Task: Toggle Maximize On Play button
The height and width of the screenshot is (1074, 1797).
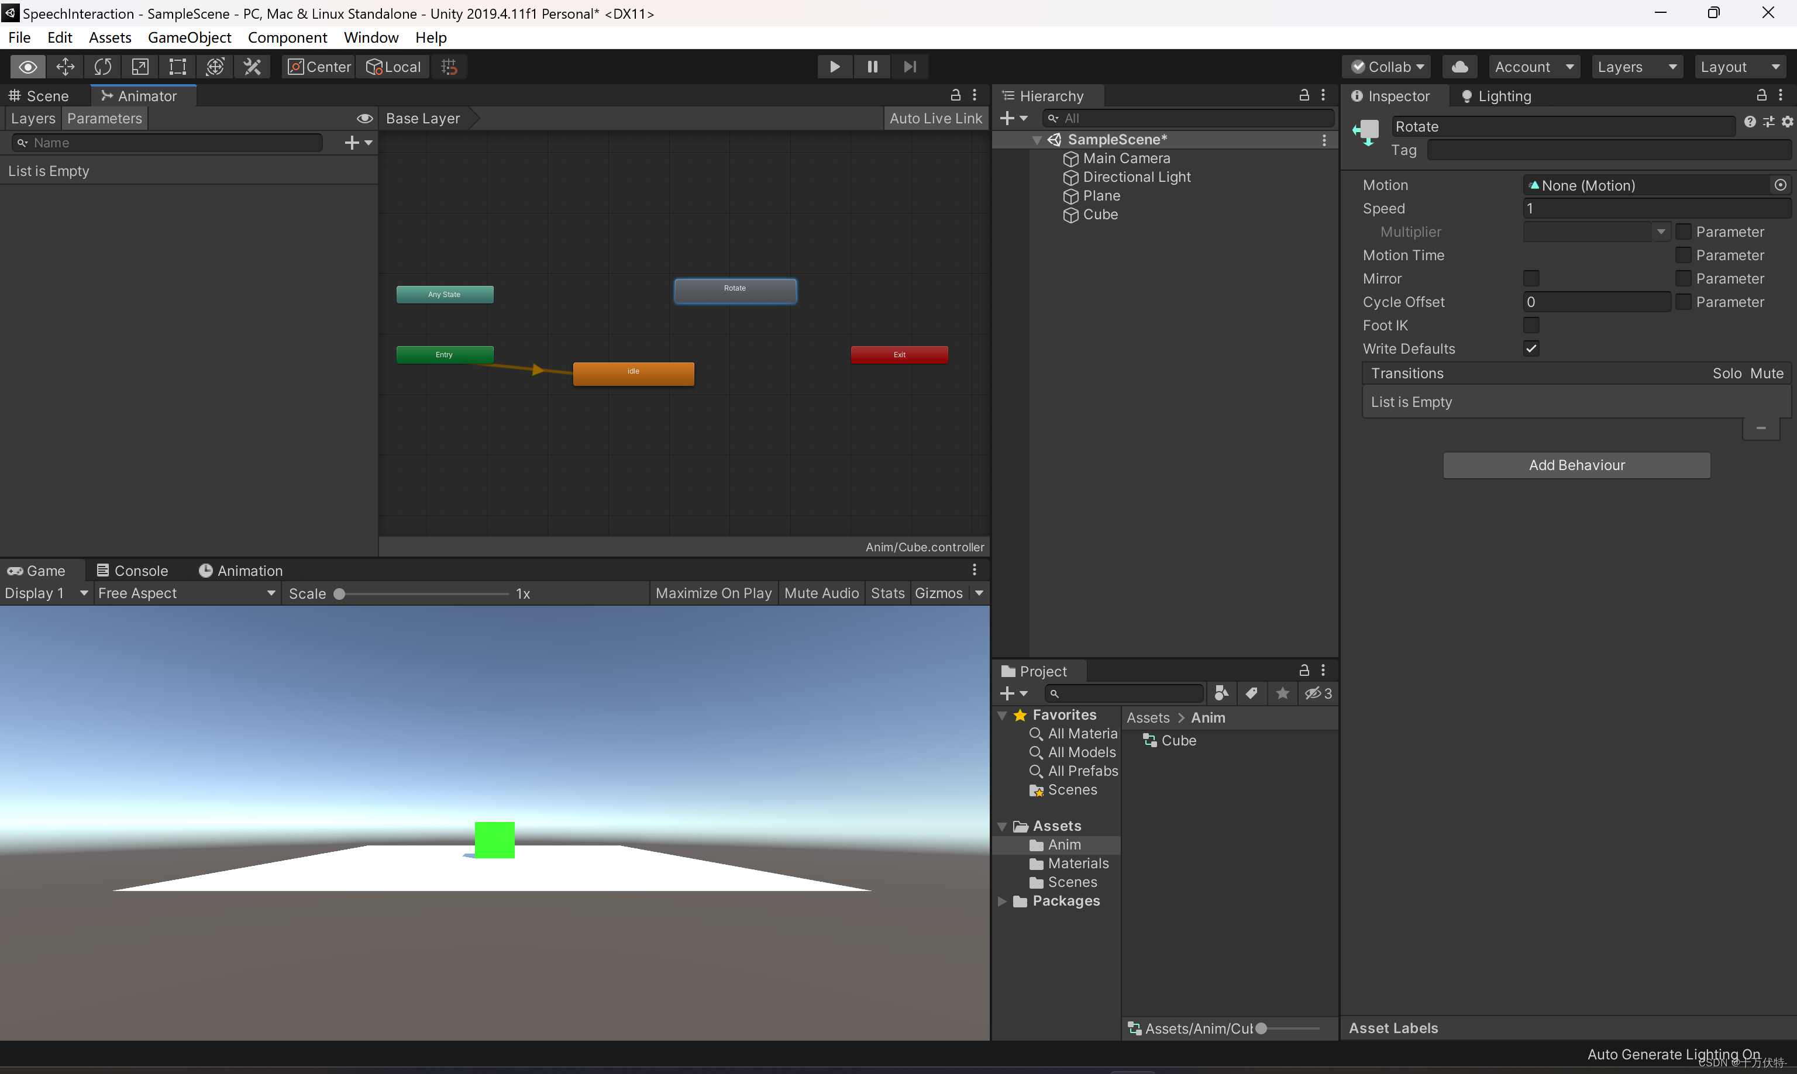Action: coord(713,593)
